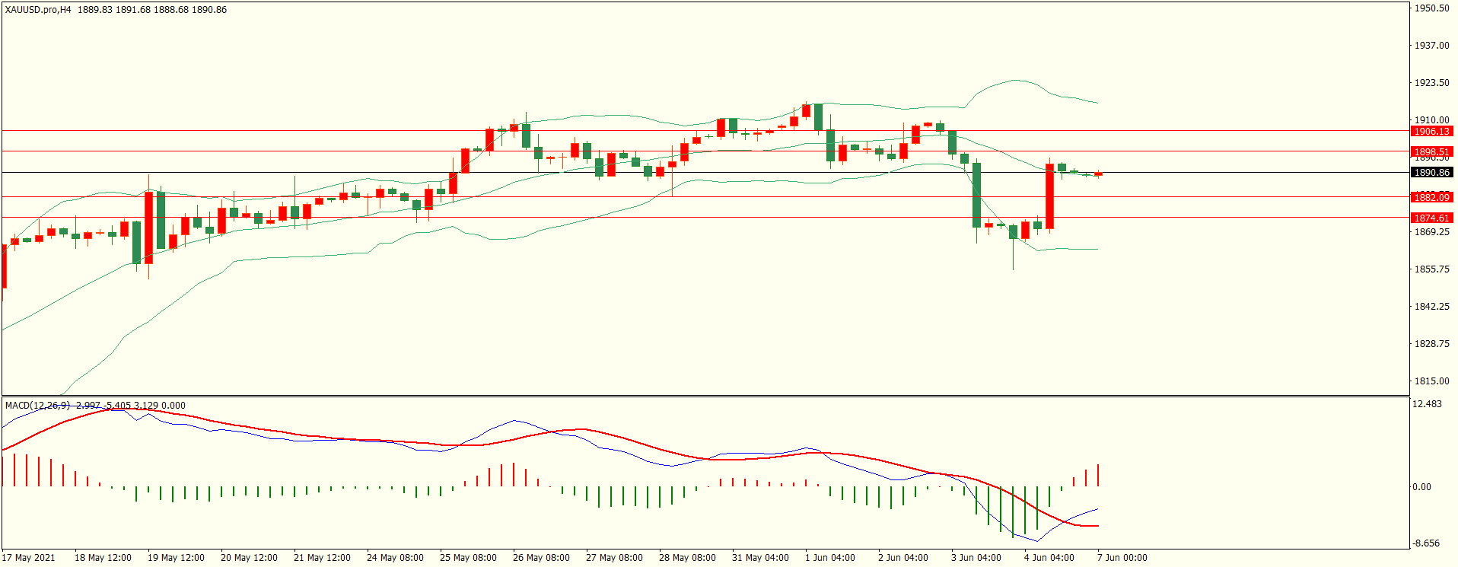Click the 1874.61 price level label
The height and width of the screenshot is (567, 1458).
pos(1431,218)
